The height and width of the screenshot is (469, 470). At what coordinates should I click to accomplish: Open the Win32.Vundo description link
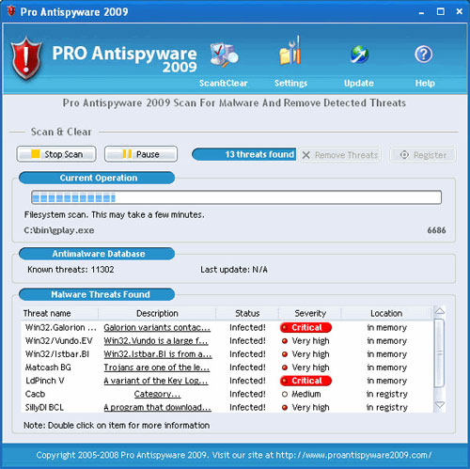[x=156, y=341]
